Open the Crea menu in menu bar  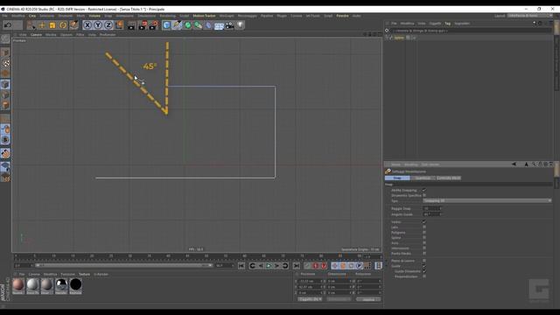coord(32,16)
